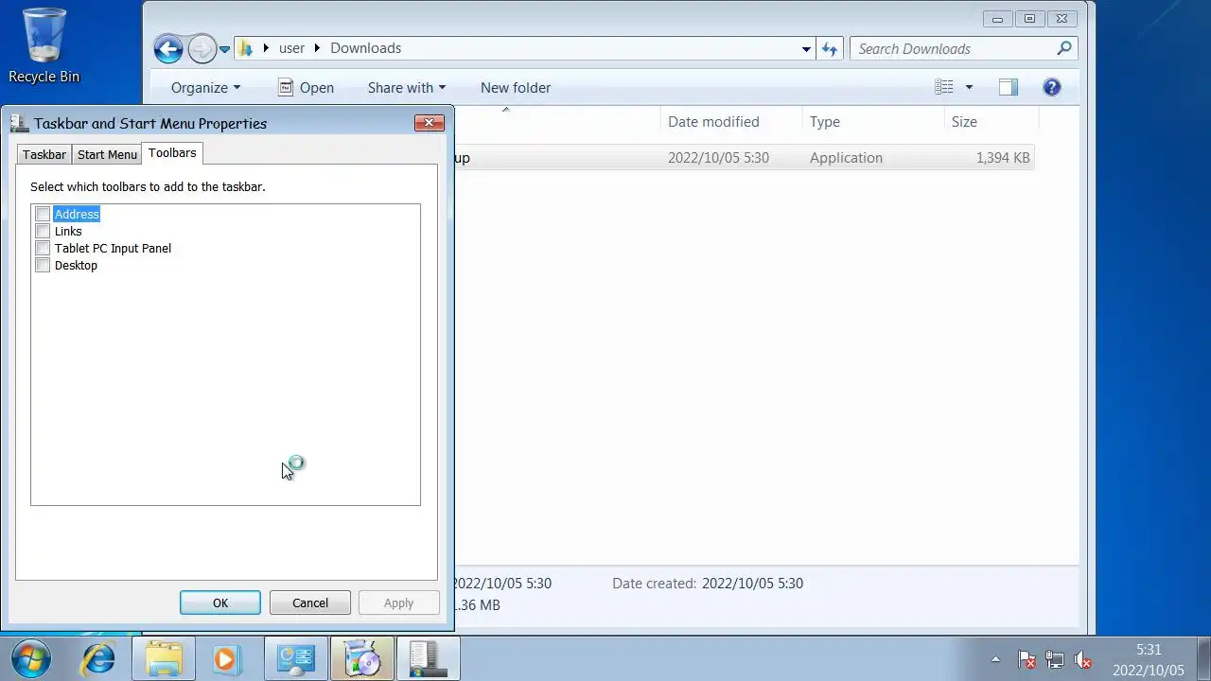
Task: Refresh the Downloads folder view
Action: [x=830, y=49]
